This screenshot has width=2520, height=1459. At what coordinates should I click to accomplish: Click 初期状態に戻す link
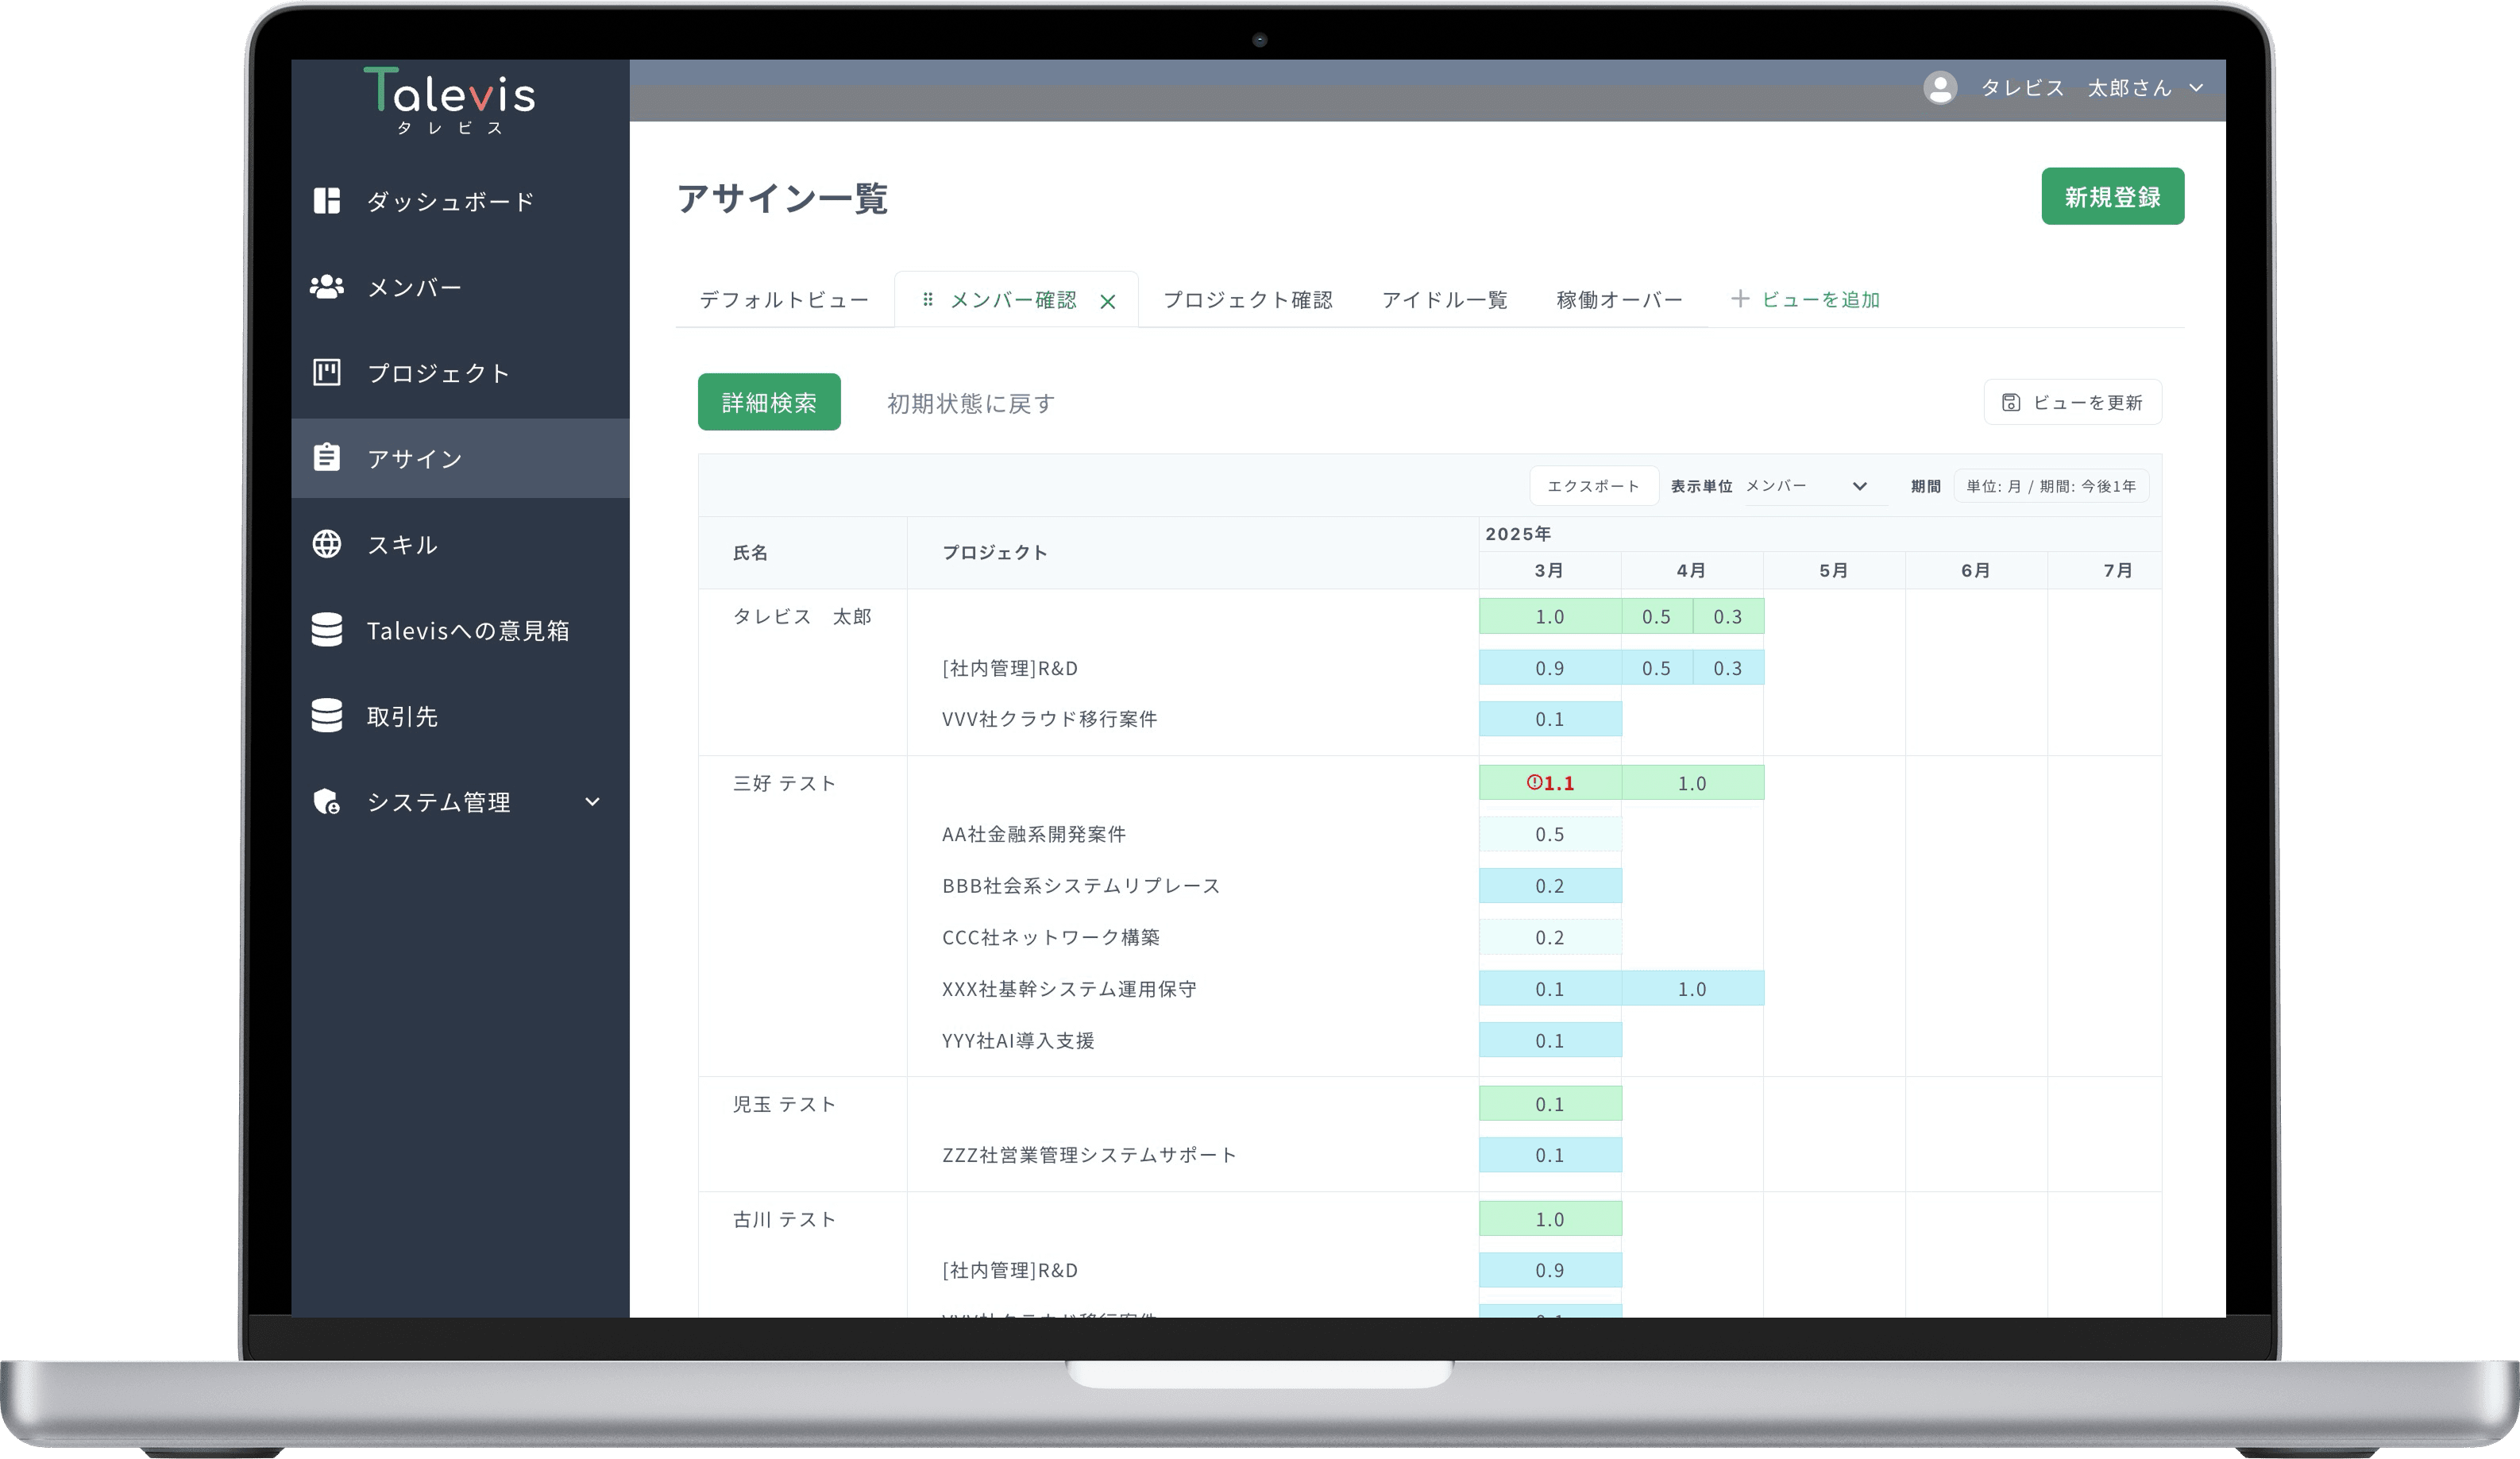pyautogui.click(x=970, y=403)
